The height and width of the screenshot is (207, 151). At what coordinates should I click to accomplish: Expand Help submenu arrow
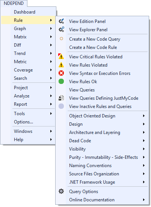coord(51,140)
